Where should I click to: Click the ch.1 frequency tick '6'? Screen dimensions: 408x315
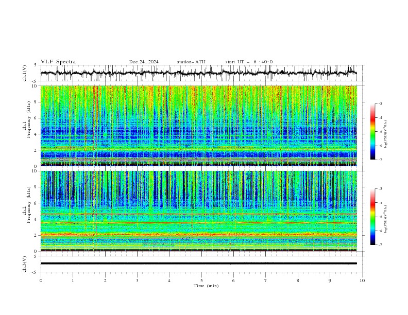click(x=36, y=118)
